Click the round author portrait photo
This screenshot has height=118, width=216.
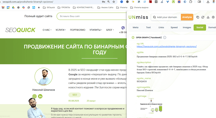click(43, 77)
